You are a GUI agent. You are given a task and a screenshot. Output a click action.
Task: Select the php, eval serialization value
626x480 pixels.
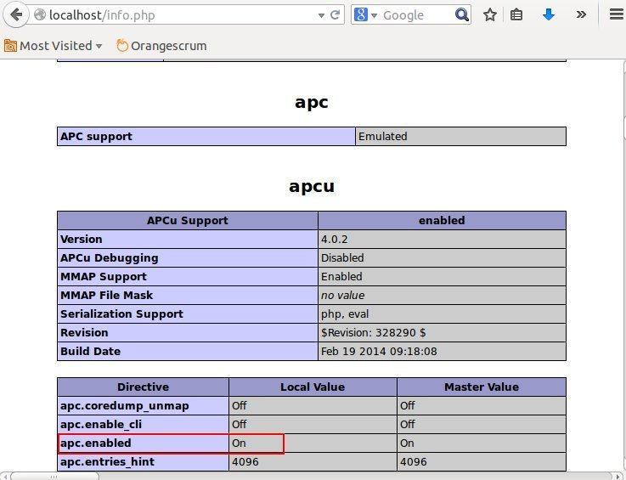[x=442, y=314]
